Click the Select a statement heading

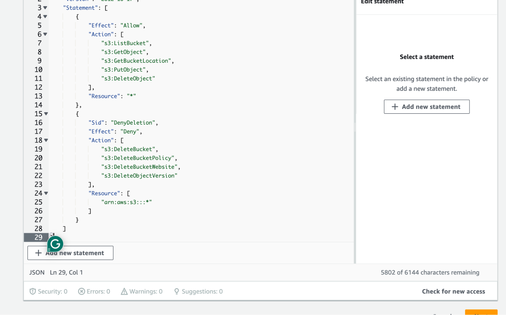(427, 57)
